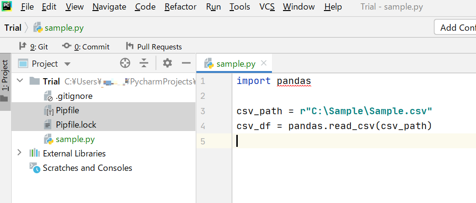
Task: Open the Pull Requests tool window
Action: tap(154, 47)
